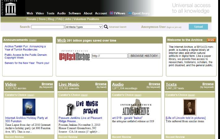Screen dimensions: 220x139
Task: Click Browse in the Video section
Action: tap(47, 84)
